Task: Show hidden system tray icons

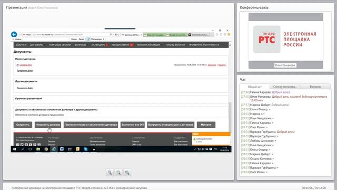Action: pos(195,149)
